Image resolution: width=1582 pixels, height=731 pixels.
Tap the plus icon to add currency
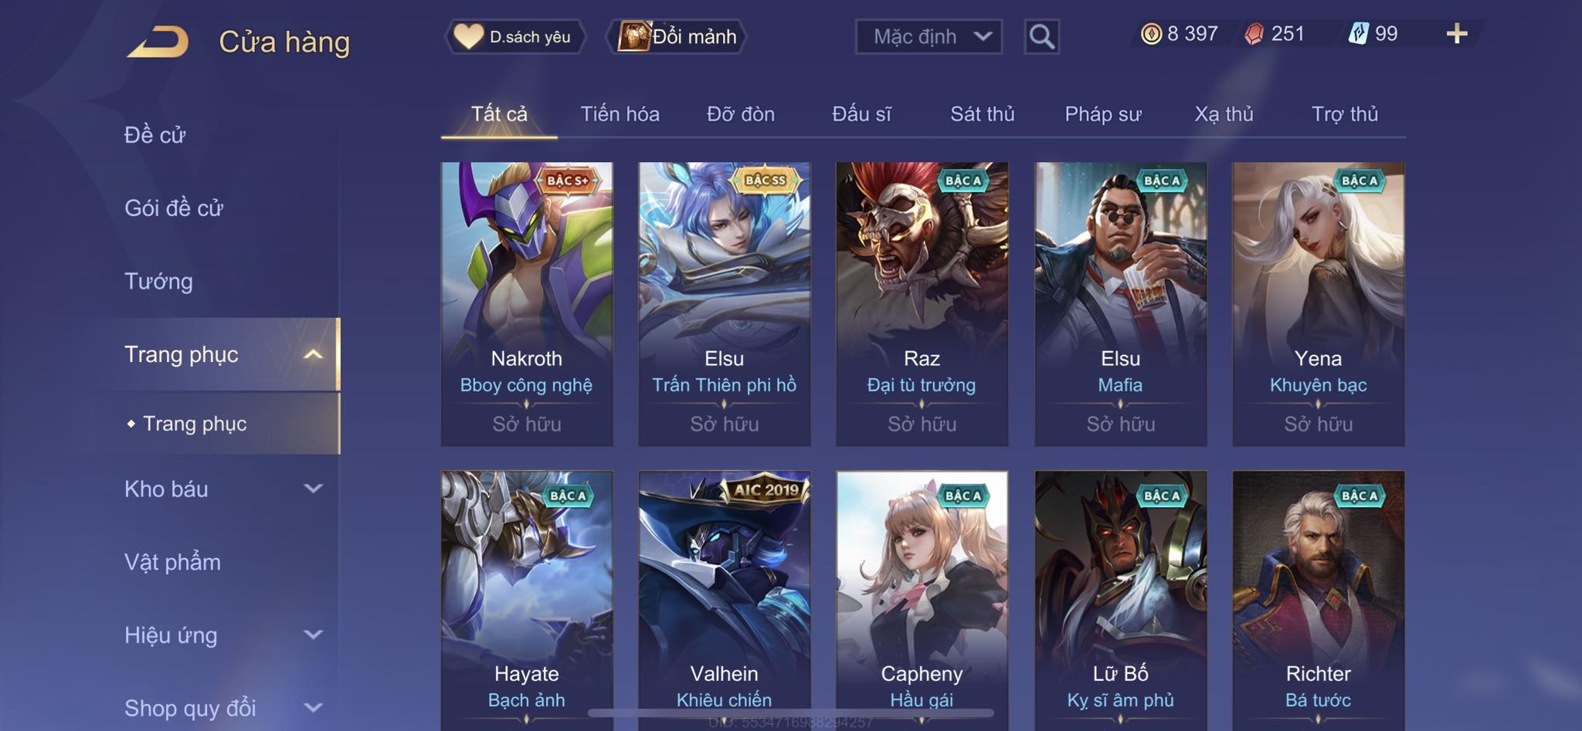(1457, 33)
